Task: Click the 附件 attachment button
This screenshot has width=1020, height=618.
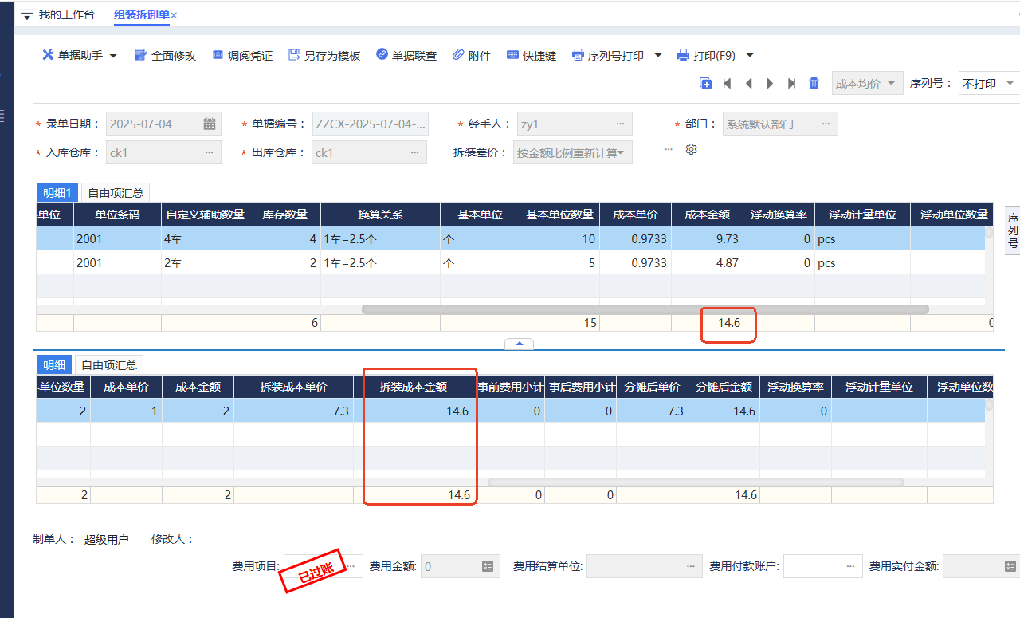Action: point(471,56)
